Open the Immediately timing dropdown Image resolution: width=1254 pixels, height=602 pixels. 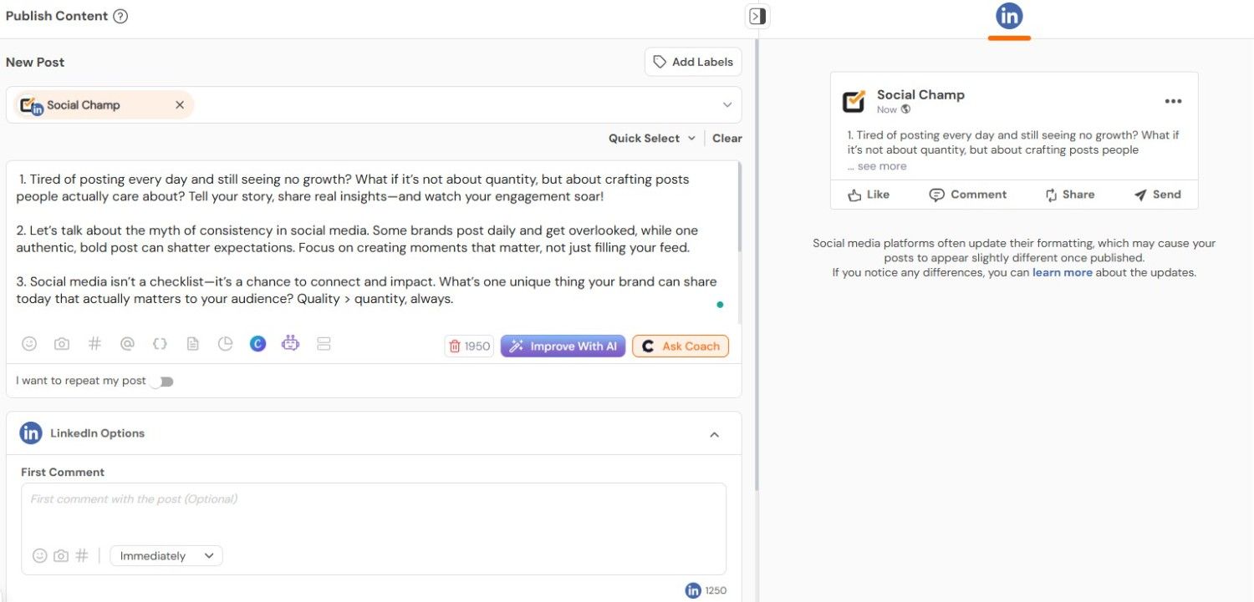click(x=166, y=556)
